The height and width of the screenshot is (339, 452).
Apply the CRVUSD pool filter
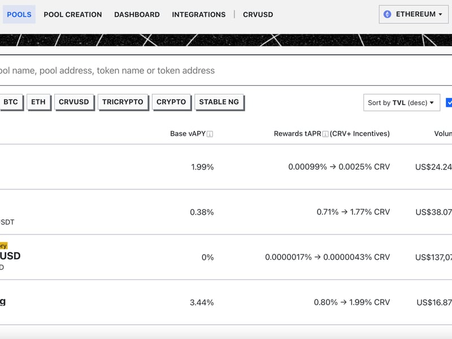[x=74, y=102]
